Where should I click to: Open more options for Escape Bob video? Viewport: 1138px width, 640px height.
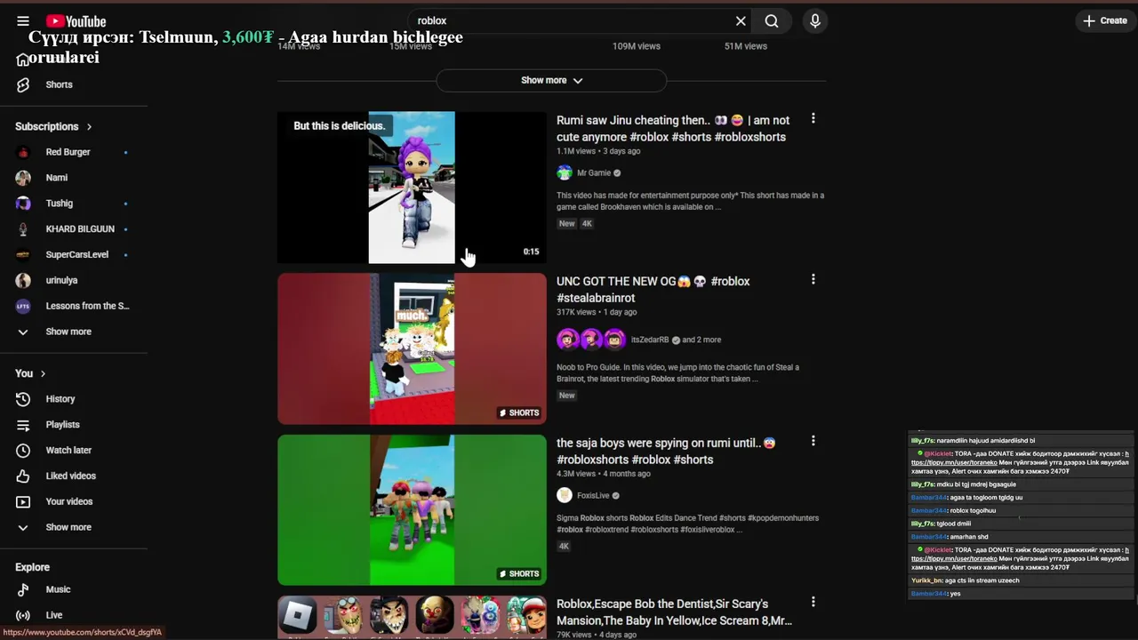click(x=813, y=603)
